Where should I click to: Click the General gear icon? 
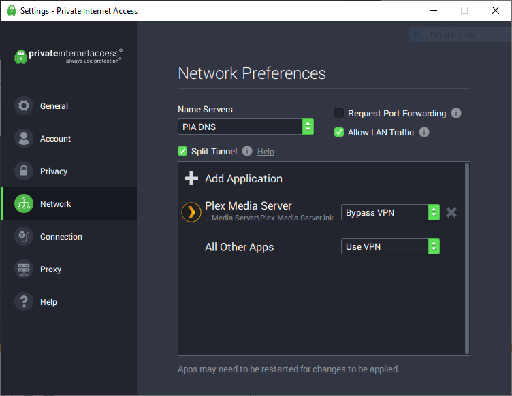(24, 106)
